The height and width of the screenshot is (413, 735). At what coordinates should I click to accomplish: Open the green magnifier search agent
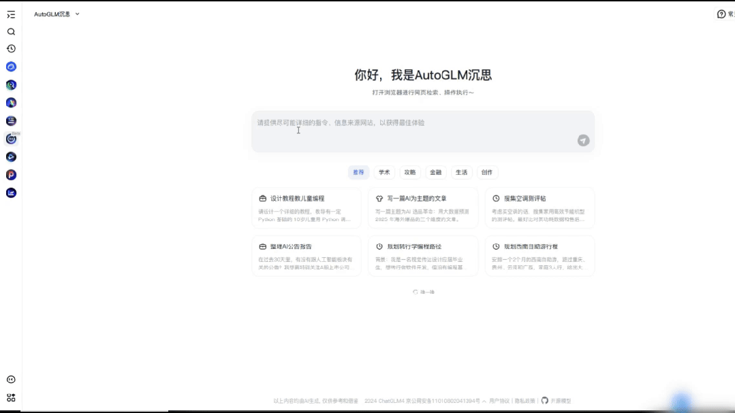click(11, 85)
